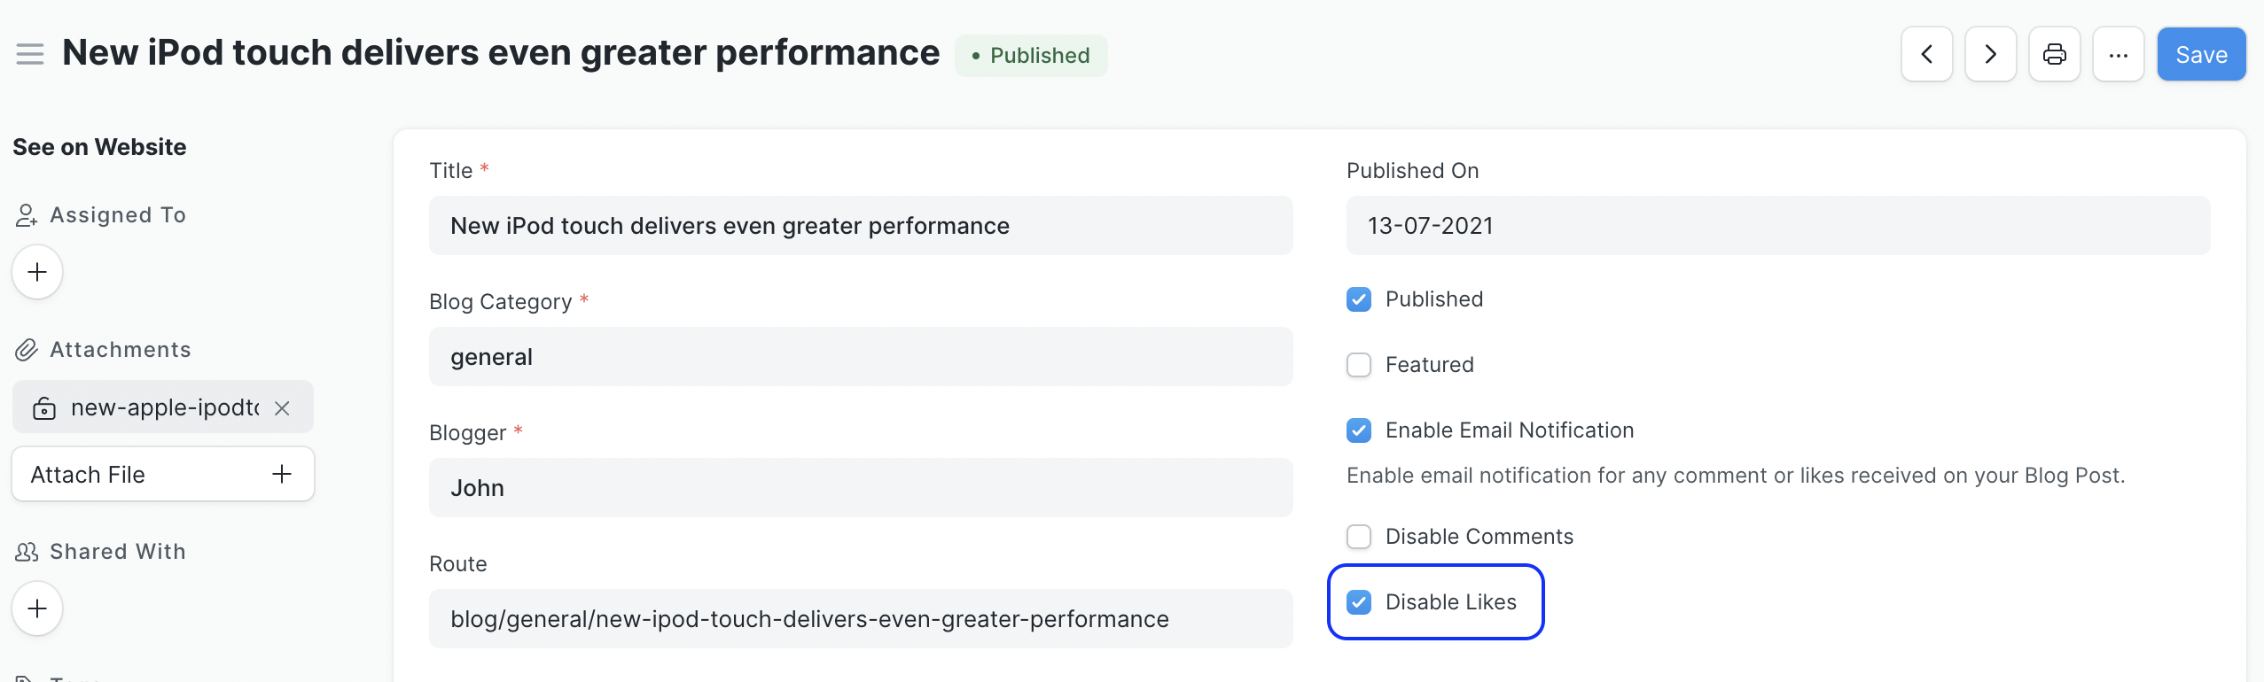Remove the new-apple-ipodtouch attachment
This screenshot has width=2264, height=682.
click(282, 407)
